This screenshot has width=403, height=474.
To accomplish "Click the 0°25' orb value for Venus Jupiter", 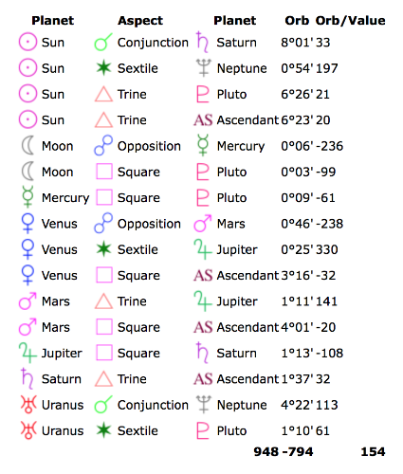I will [297, 249].
